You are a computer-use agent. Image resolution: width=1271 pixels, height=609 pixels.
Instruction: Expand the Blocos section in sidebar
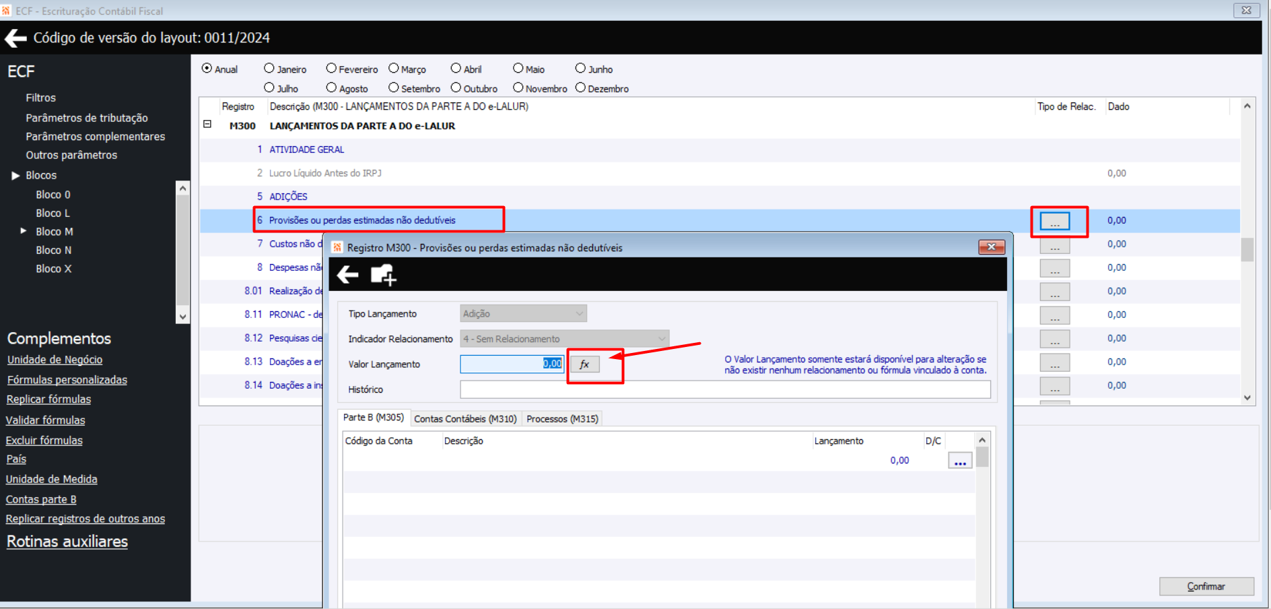tap(15, 176)
